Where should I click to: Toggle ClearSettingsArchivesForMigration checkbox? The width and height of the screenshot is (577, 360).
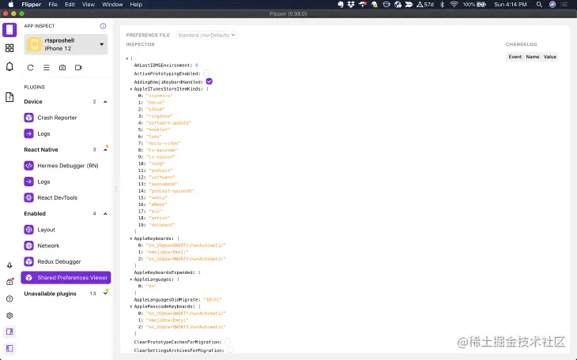(230, 350)
